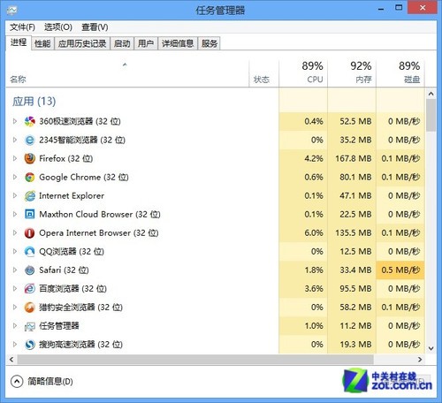The width and height of the screenshot is (442, 403).
Task: Click the 猎豹安全浏览器 icon
Action: click(29, 308)
